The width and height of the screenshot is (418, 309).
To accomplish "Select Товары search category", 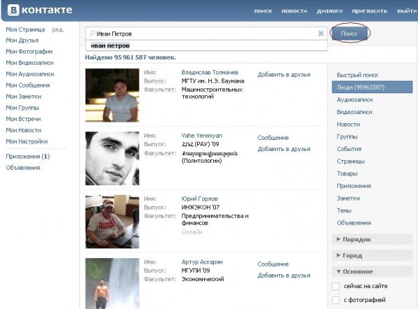I will tap(347, 173).
